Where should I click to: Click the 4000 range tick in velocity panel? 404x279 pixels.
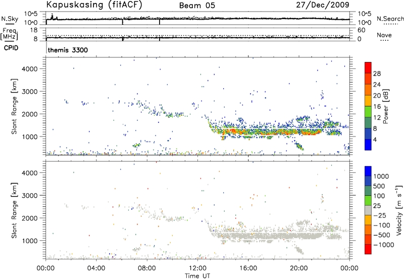pos(29,173)
